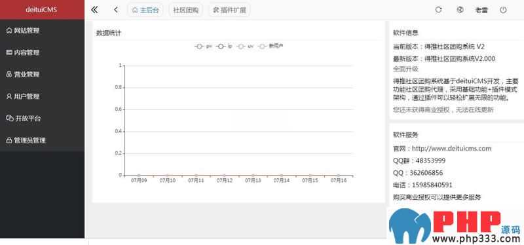Switch to the 社区团购 tab
Viewport: 524px width, 245px height.
[x=186, y=10]
